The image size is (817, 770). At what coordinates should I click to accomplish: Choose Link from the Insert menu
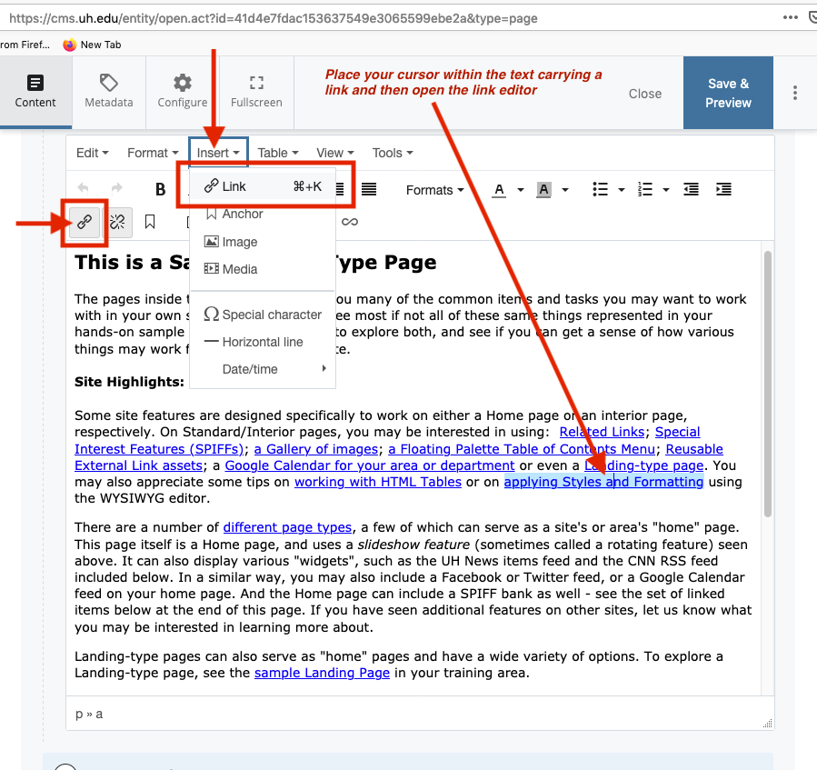pos(263,186)
